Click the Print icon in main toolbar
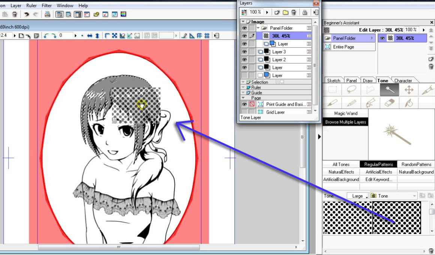Screen dimensions: 435x255 click(48, 14)
